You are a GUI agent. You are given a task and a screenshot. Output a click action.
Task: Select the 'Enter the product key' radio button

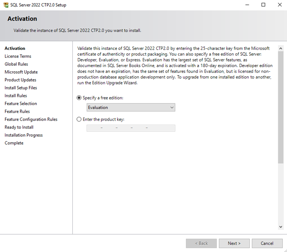(79, 119)
